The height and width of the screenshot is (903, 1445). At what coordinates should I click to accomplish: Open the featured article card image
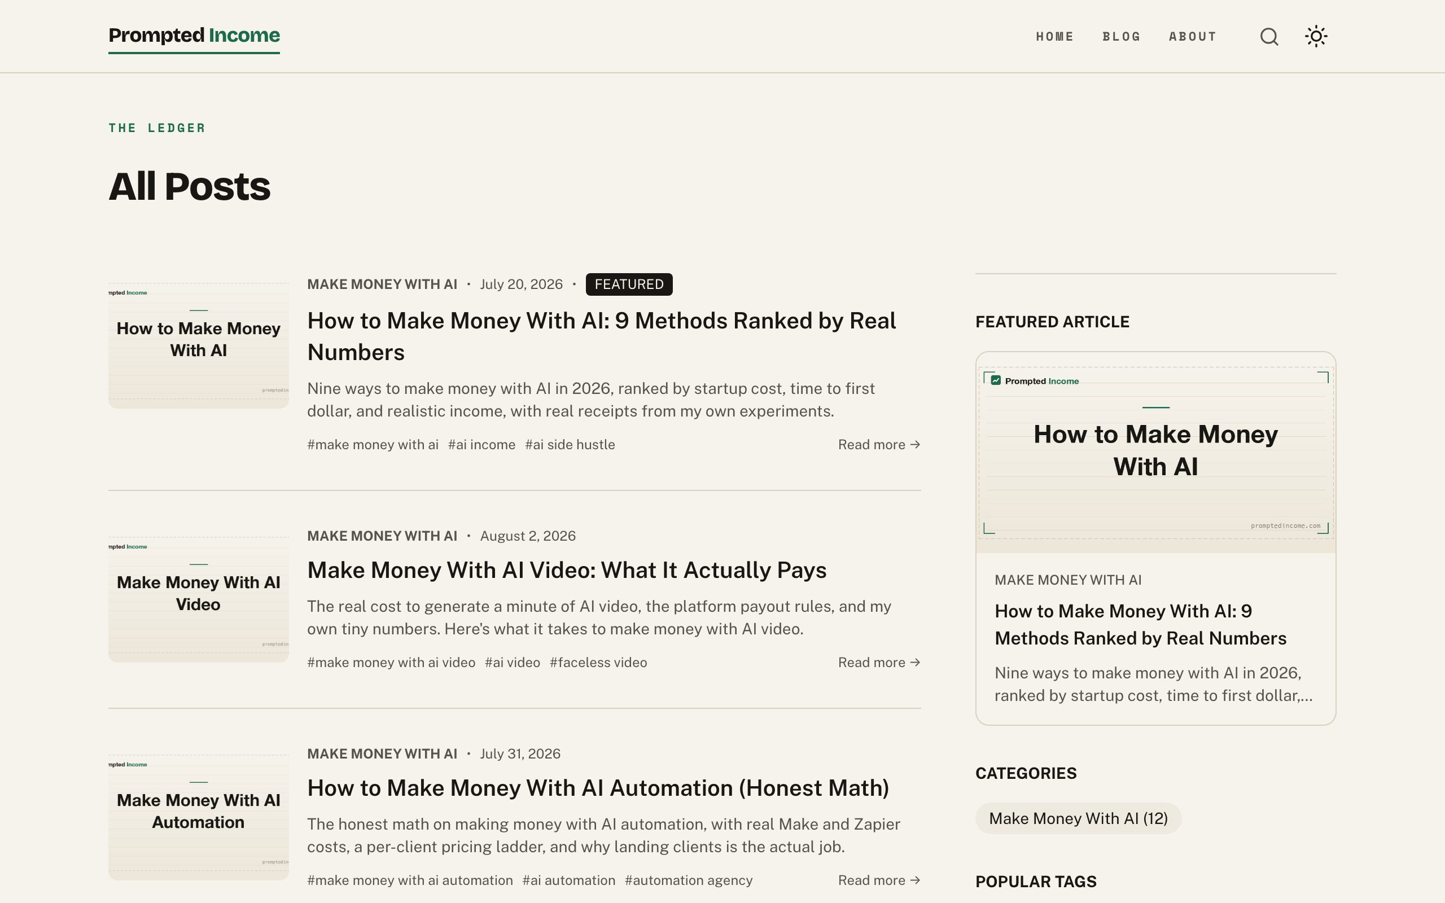[1155, 453]
